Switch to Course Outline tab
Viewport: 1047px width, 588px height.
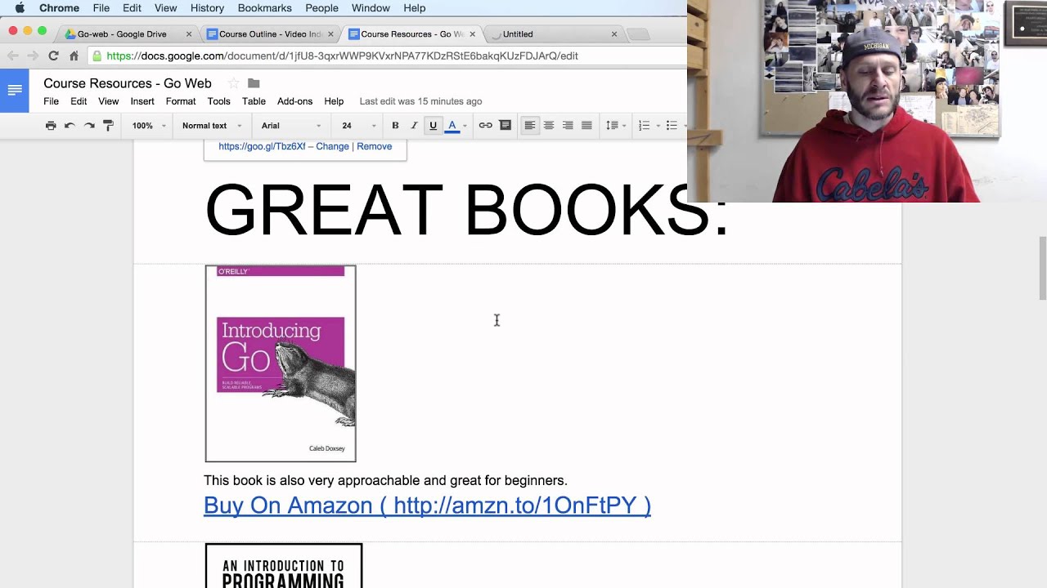(270, 34)
